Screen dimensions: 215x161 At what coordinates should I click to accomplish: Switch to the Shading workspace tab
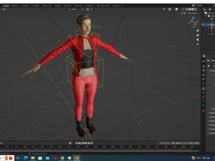(58, 6)
